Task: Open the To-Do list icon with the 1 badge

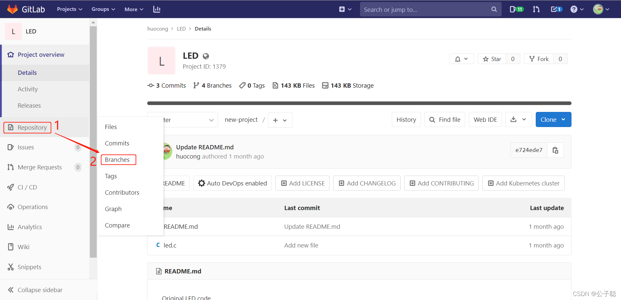Action: 556,9
